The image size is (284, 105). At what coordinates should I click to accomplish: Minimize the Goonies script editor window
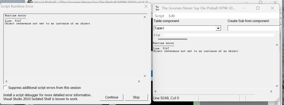pyautogui.click(x=244, y=8)
